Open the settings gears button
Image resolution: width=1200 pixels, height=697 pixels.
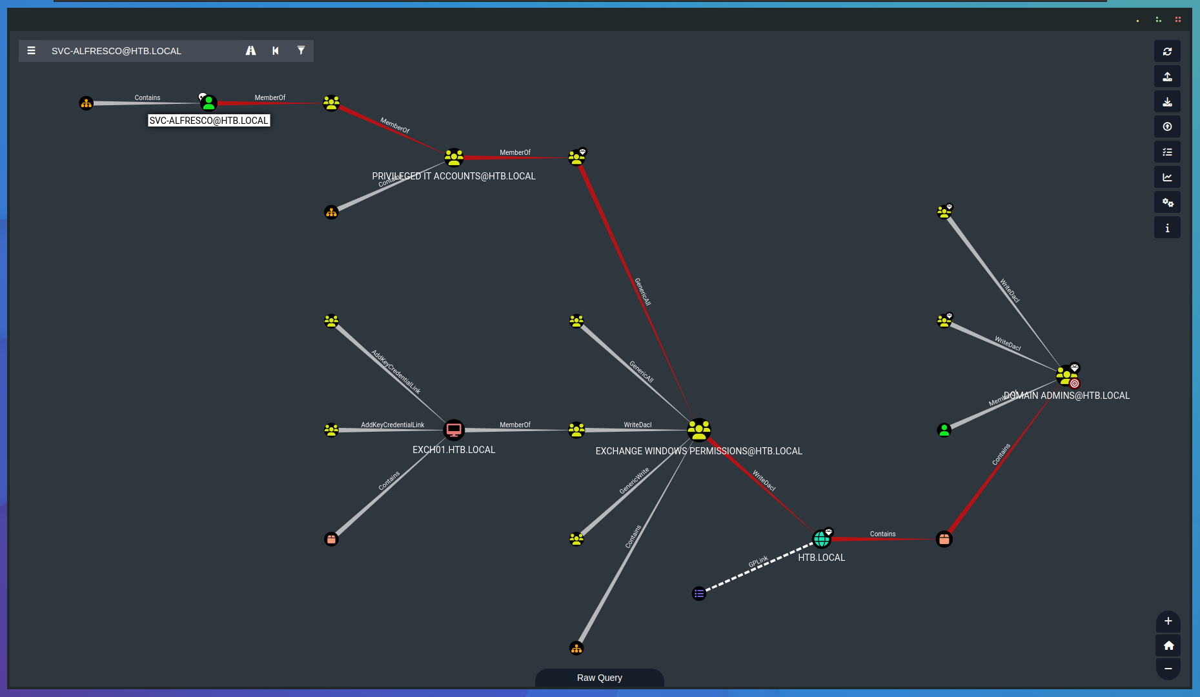point(1167,202)
